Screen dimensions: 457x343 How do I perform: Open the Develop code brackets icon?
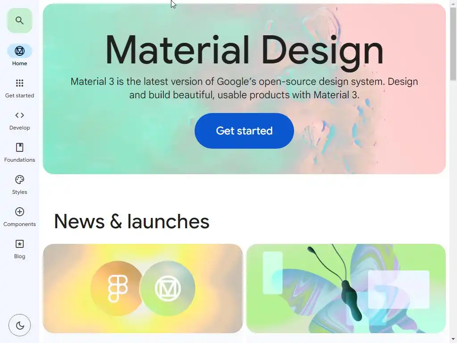point(20,115)
